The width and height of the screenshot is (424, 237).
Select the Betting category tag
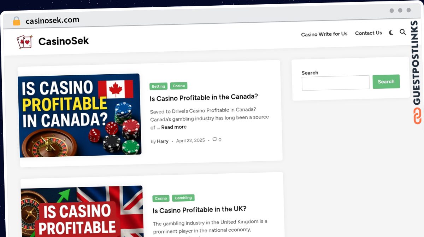click(x=158, y=86)
